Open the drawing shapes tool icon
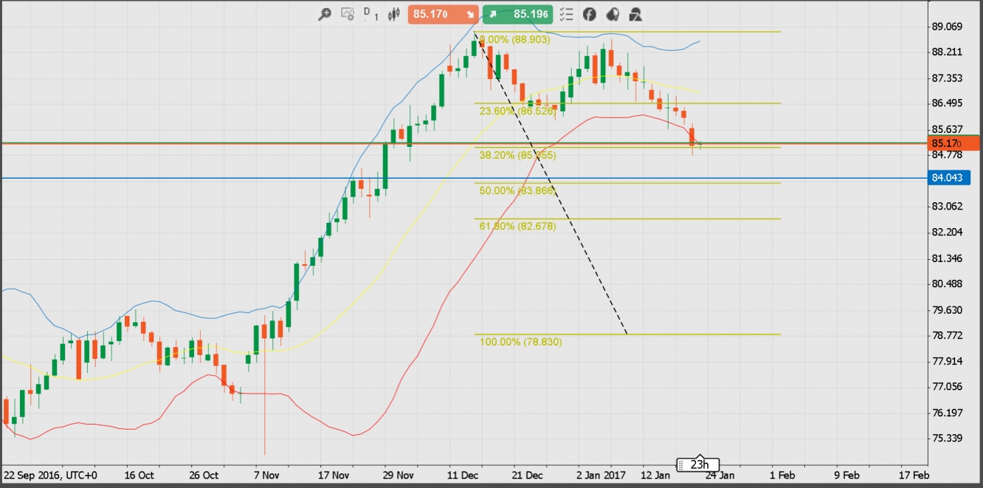Image resolution: width=983 pixels, height=488 pixels. (635, 14)
